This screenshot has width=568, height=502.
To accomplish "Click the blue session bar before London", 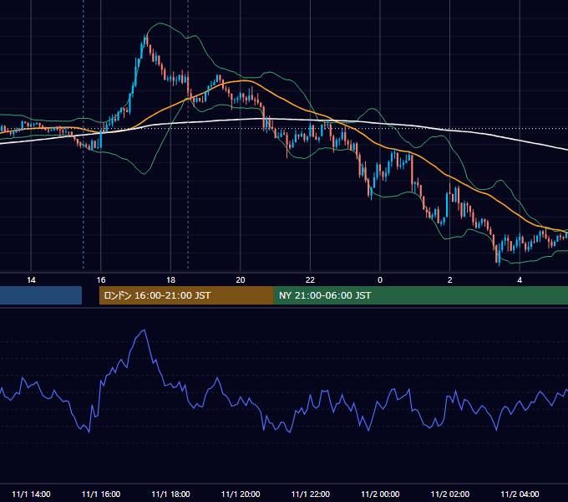I will coord(41,295).
